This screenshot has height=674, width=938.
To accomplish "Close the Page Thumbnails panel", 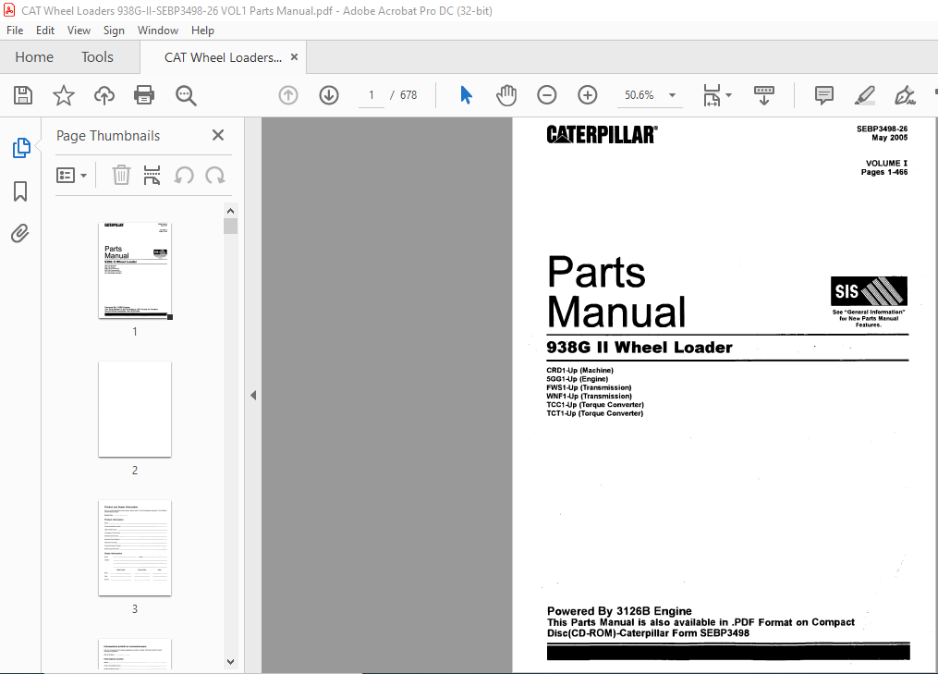I will tap(218, 135).
